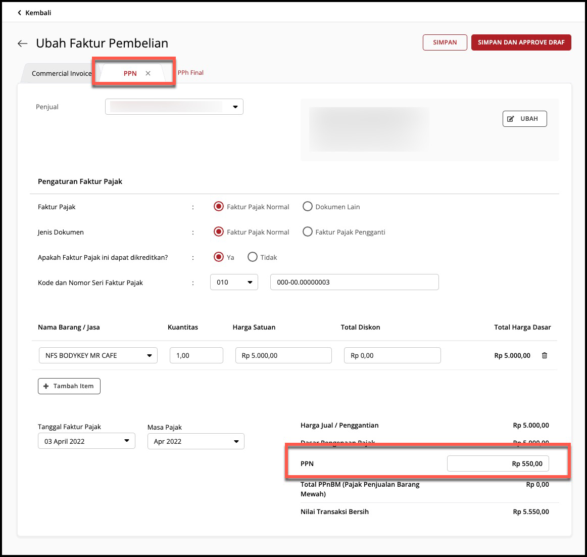Select Tidak for tax credit option

(253, 257)
